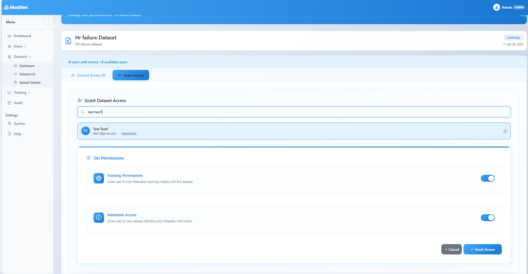This screenshot has width=528, height=274.
Task: Open the Audit section
Action: point(18,103)
